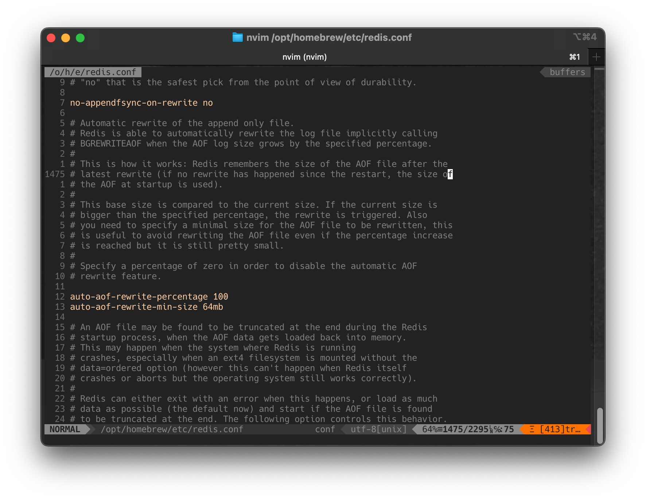Viewport: 646px width, 500px height.
Task: Click the yellow minimize window button
Action: [x=66, y=38]
